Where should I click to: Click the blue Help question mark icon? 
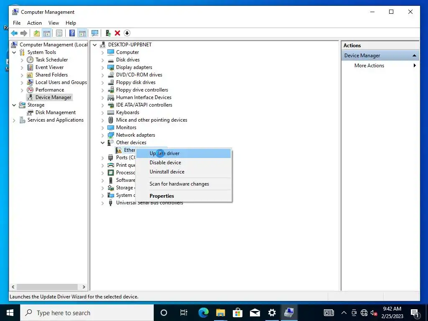(72, 33)
